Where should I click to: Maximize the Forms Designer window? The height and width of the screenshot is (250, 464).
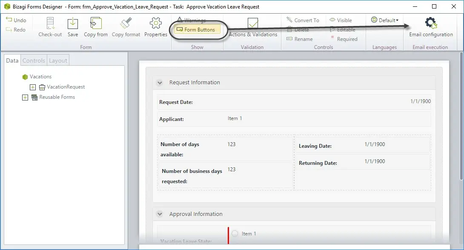[x=434, y=6]
